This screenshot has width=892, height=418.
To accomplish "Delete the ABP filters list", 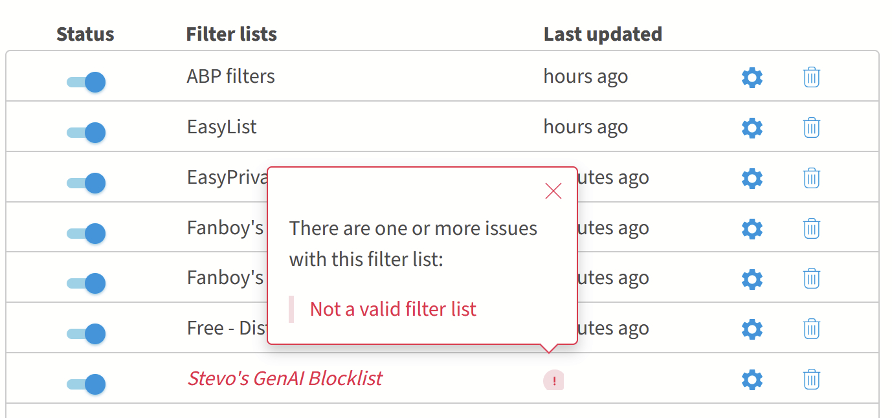I will 811,78.
